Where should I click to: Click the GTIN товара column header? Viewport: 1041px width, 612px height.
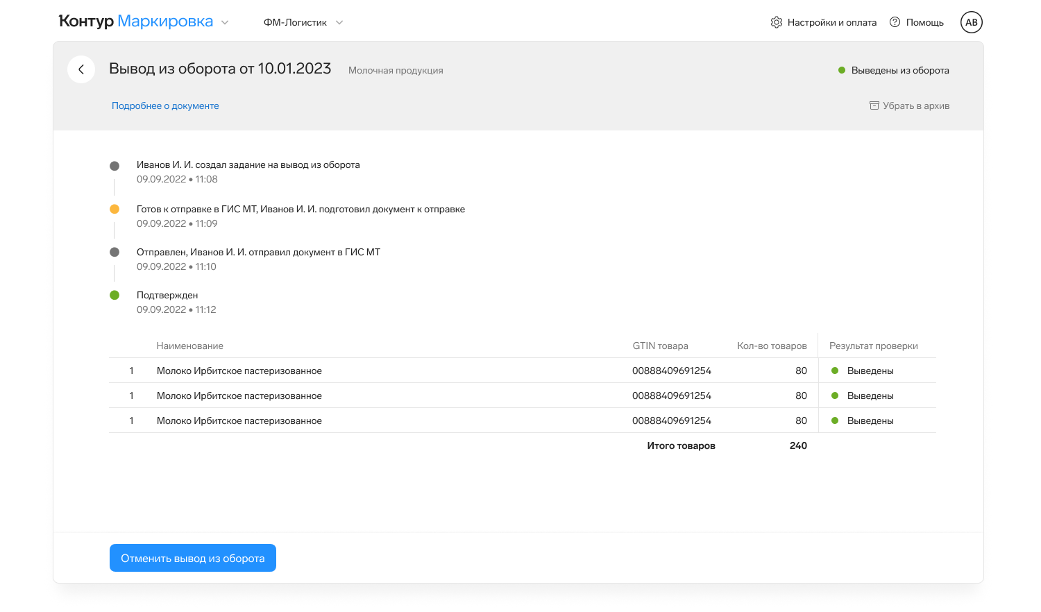coord(660,346)
